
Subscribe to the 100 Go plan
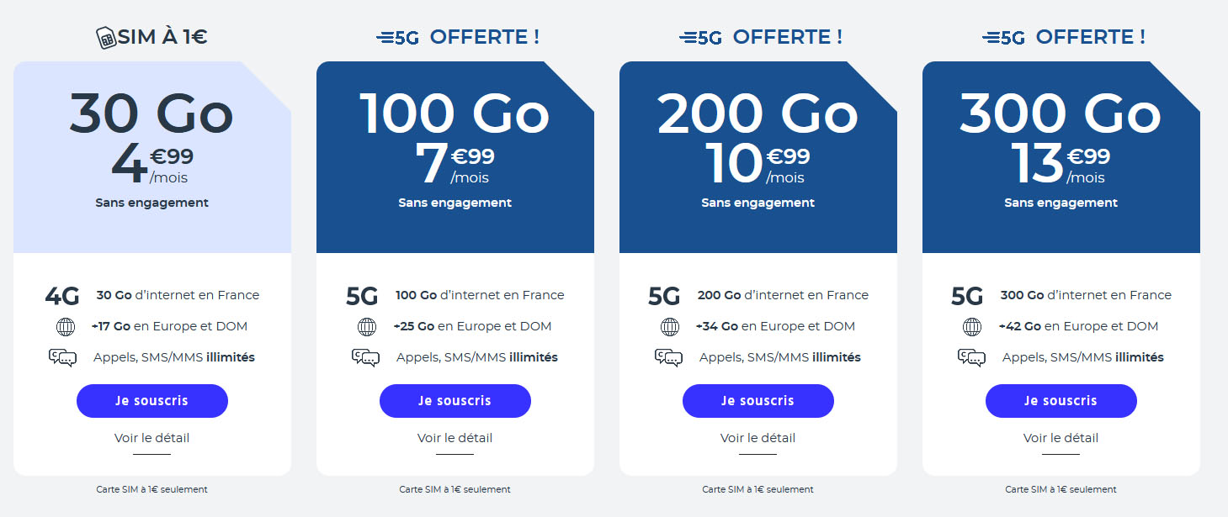[455, 401]
